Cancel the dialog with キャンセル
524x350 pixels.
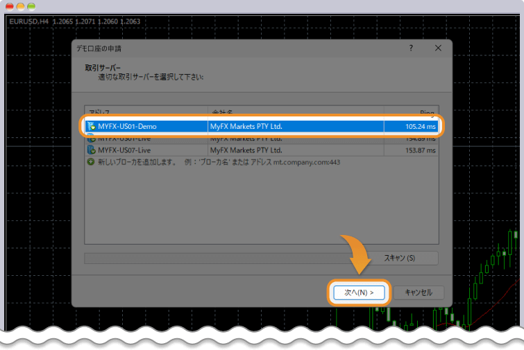pyautogui.click(x=419, y=292)
